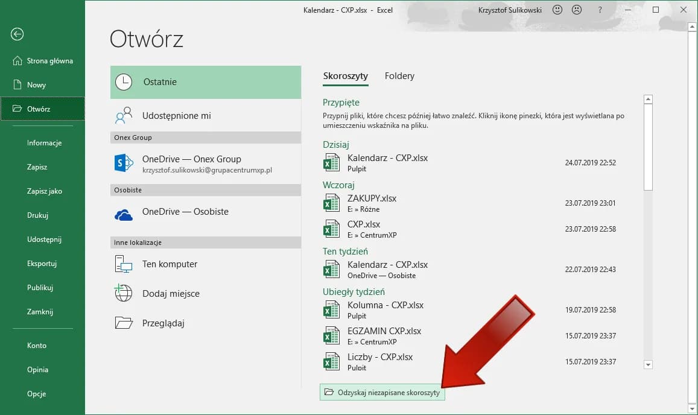Viewport: 698px width, 415px height.
Task: Switch to the Foldery tab
Action: 399,76
